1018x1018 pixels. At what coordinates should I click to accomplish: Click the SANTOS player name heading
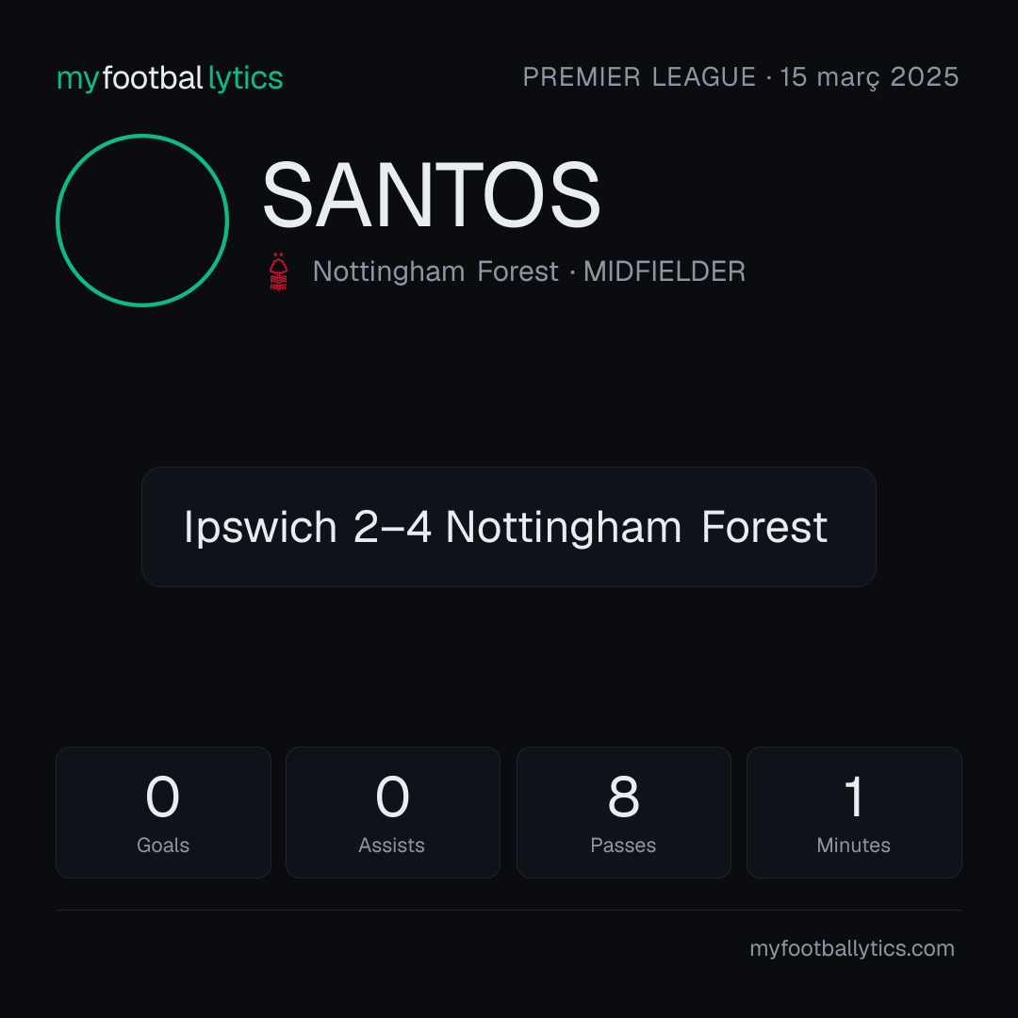pos(431,195)
